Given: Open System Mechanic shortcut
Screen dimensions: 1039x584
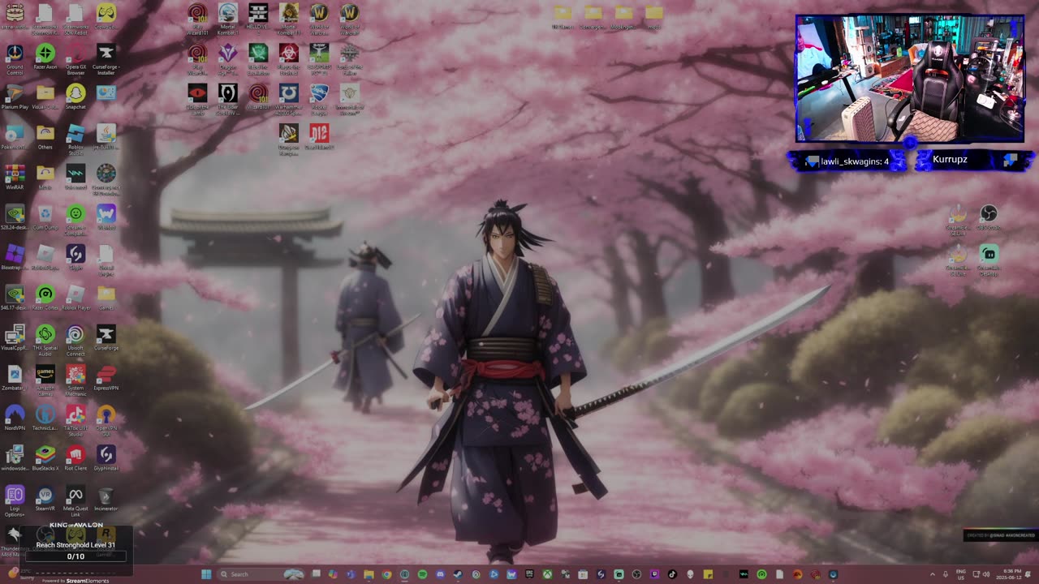Looking at the screenshot, I should click(x=75, y=380).
